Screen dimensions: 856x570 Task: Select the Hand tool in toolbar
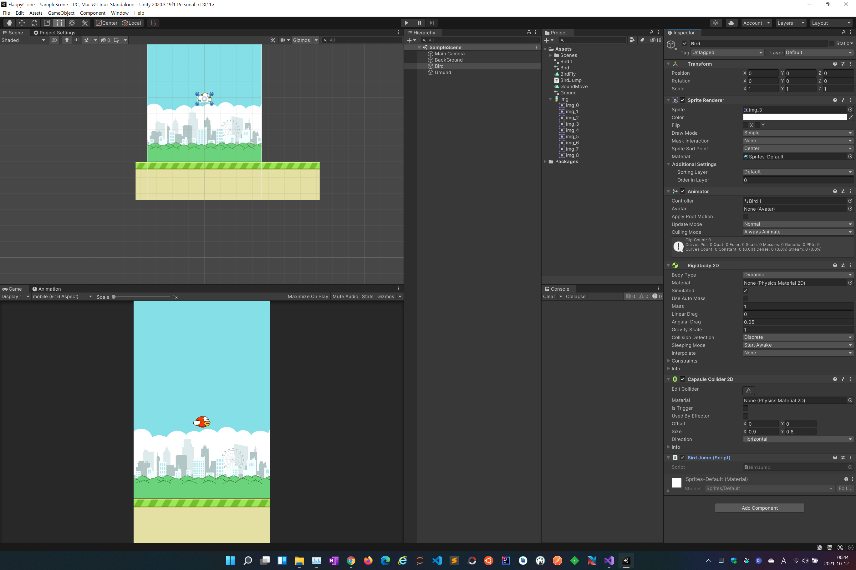9,23
